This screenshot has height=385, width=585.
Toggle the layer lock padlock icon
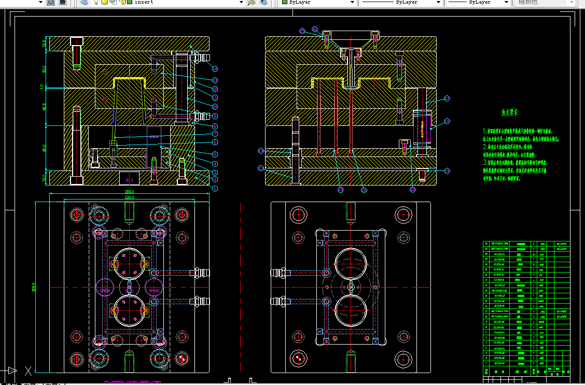coord(123,2)
